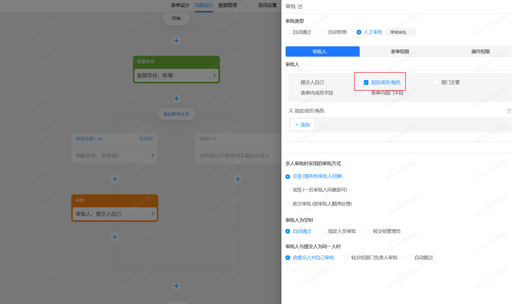This screenshot has height=304, width=512.
Task: Expand 审批人：提交人自己 node chevron
Action: click(153, 214)
